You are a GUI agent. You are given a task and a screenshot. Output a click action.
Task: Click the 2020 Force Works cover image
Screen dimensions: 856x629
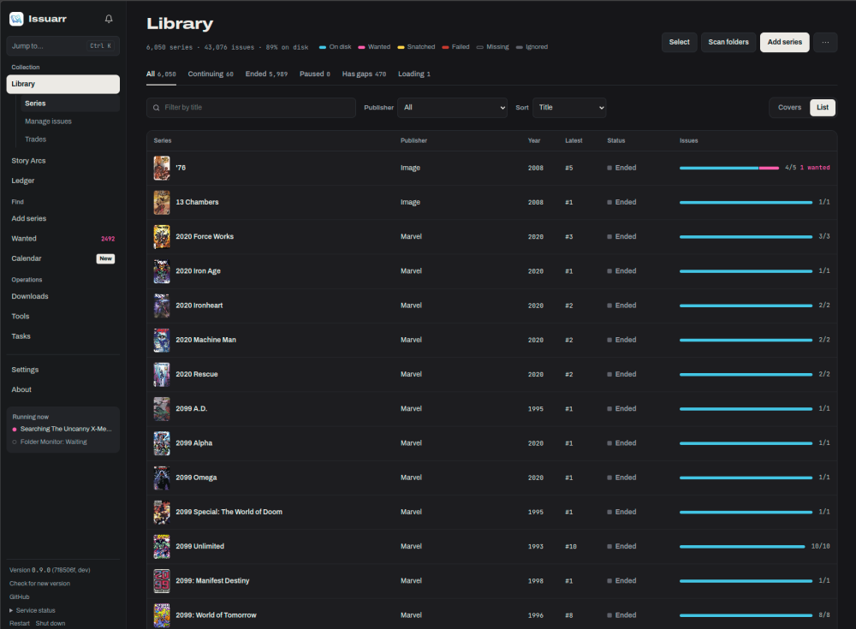162,237
